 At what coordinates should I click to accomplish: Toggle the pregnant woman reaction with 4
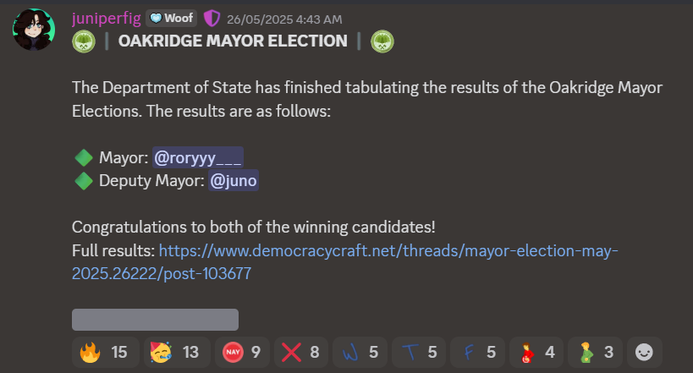point(536,352)
